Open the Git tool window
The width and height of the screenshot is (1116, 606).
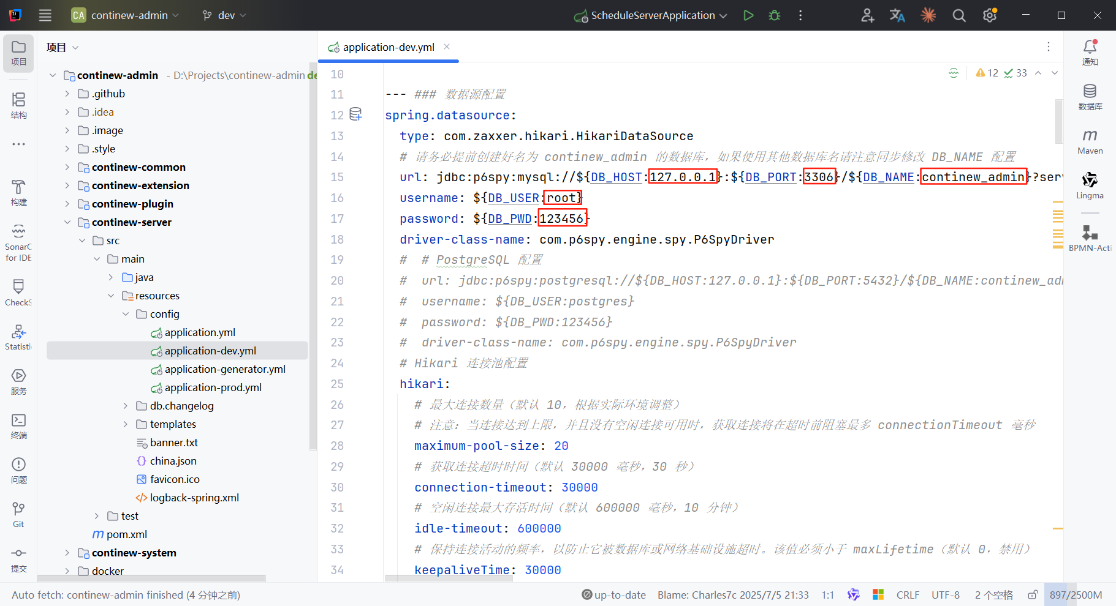click(18, 515)
